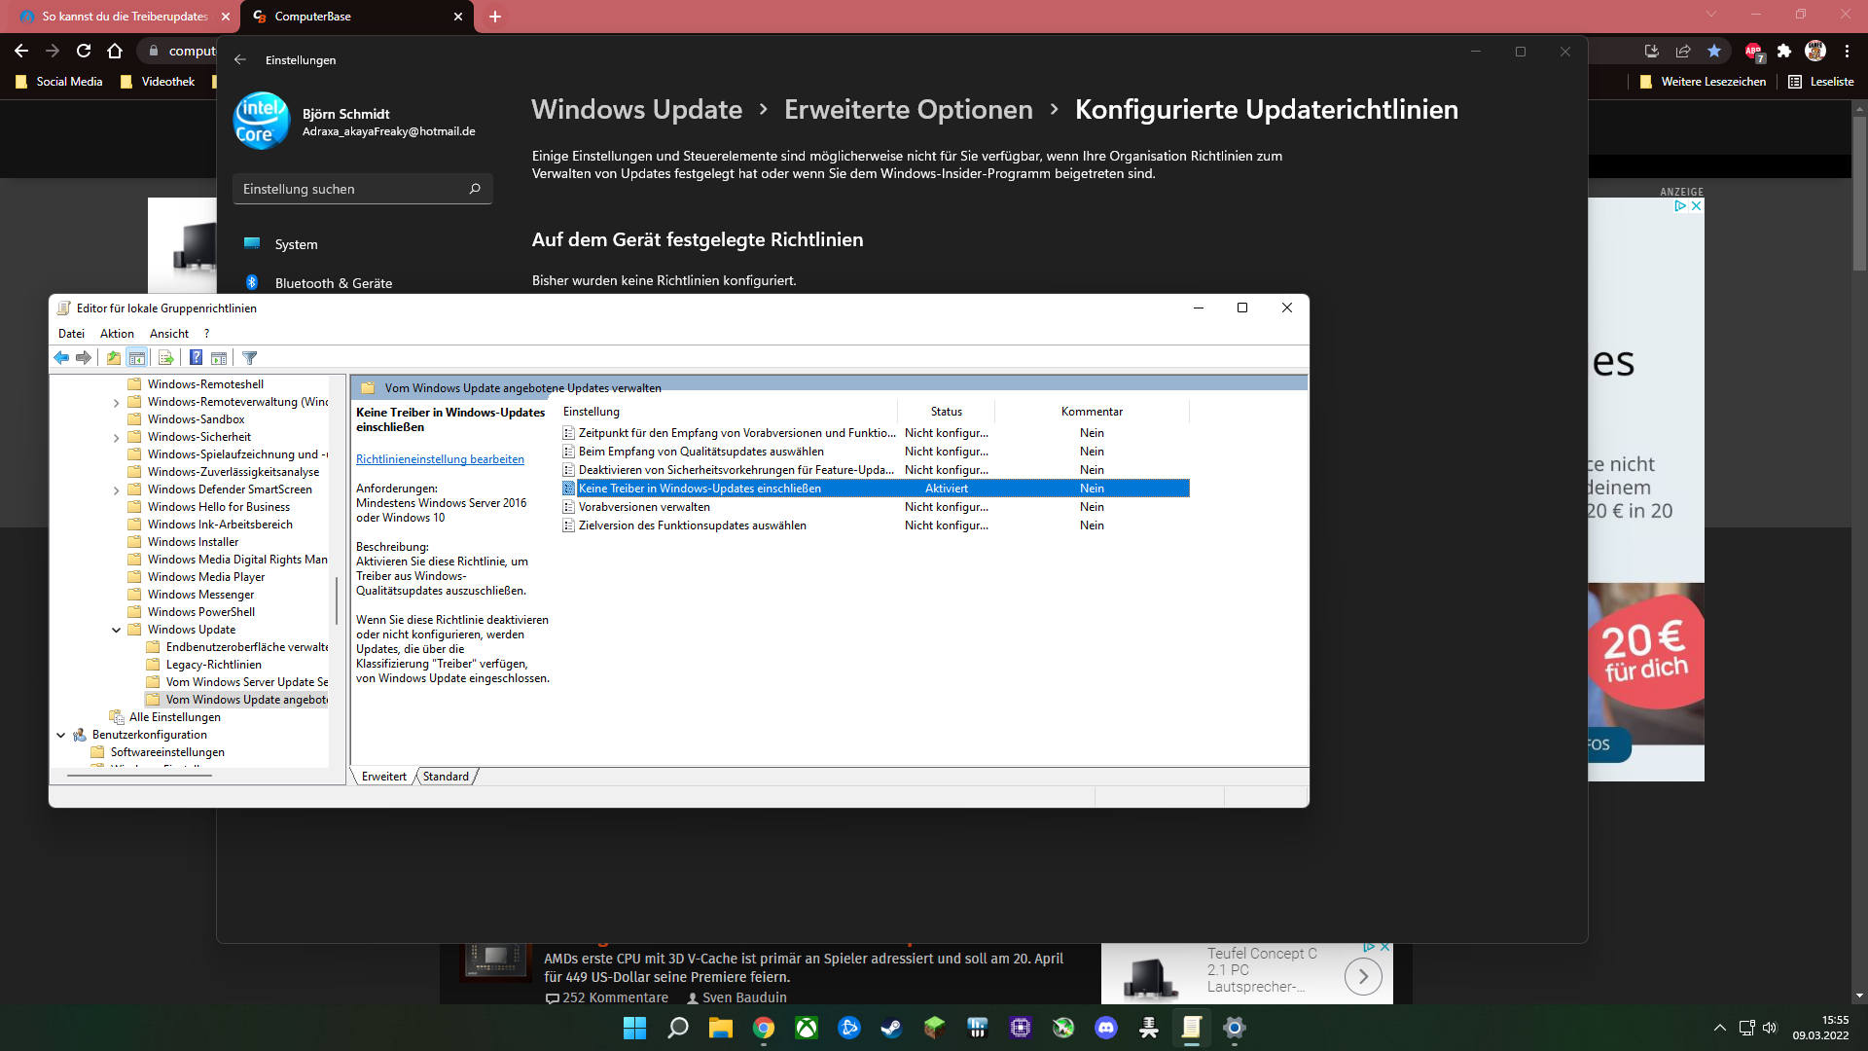1868x1051 pixels.
Task: Toggle the console tree pane toolbar icon
Action: click(137, 358)
